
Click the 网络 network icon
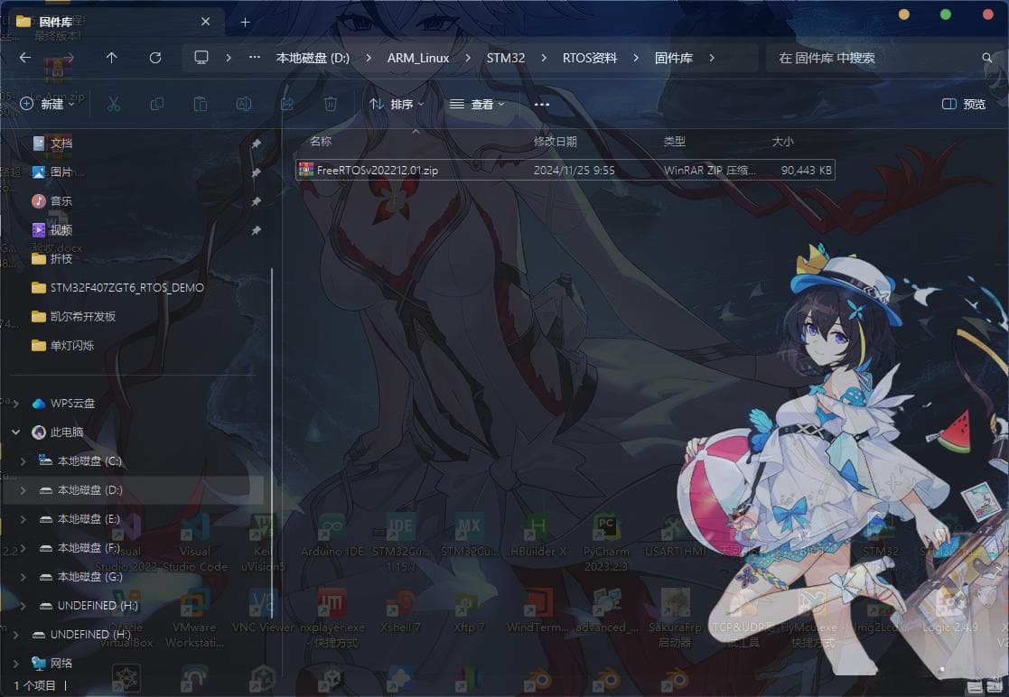click(39, 663)
